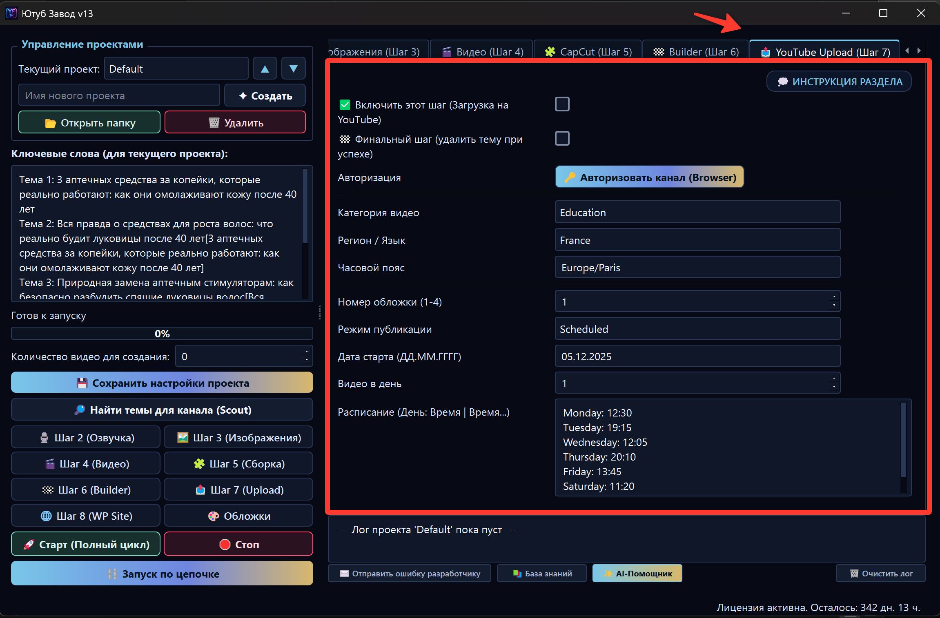Image resolution: width=940 pixels, height=618 pixels.
Task: Click the checkered flag icon on Шаг 6 (Builder) button
Action: [48, 490]
